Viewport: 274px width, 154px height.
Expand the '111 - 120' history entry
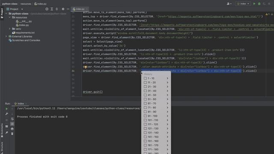[156, 124]
